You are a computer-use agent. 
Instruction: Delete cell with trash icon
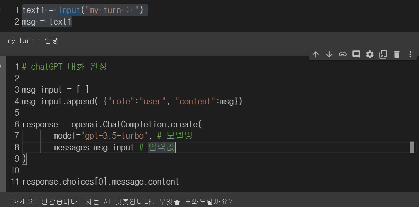[397, 54]
